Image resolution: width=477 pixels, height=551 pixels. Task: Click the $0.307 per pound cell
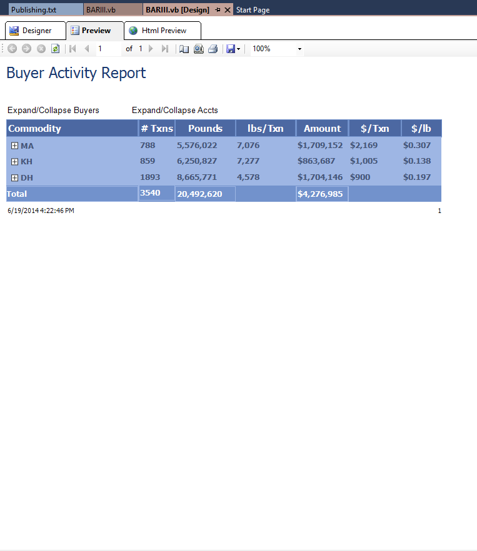(417, 145)
